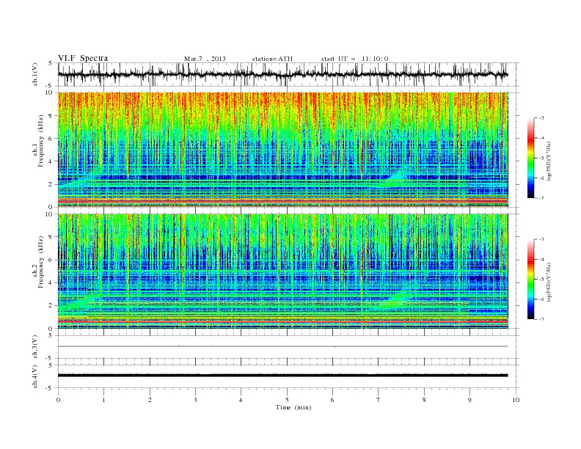
Task: Click the '-5' label on the lower colorbar
Action: pyautogui.click(x=541, y=280)
